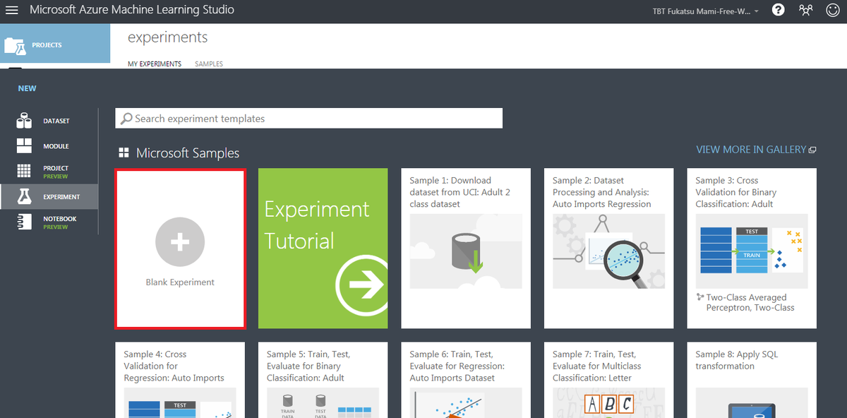847x418 pixels.
Task: Open the help question mark icon
Action: pos(779,11)
